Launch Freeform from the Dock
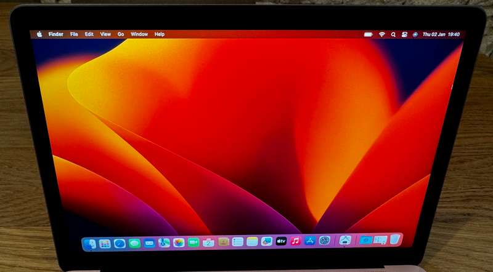Viewport: 493px width, 272px height. pyautogui.click(x=267, y=241)
